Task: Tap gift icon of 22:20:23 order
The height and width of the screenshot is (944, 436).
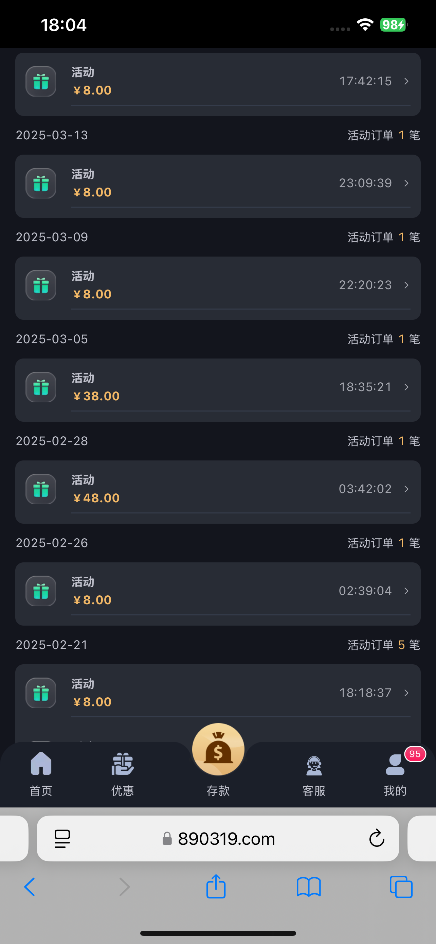Action: tap(41, 285)
